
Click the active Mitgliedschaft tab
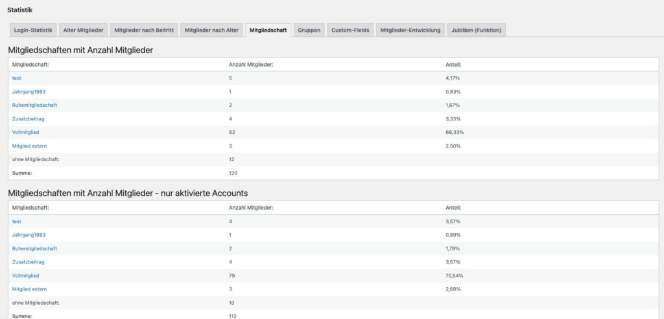click(x=268, y=30)
